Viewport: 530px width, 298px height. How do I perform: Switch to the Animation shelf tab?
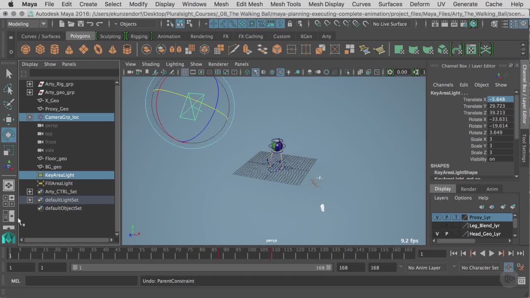click(169, 36)
